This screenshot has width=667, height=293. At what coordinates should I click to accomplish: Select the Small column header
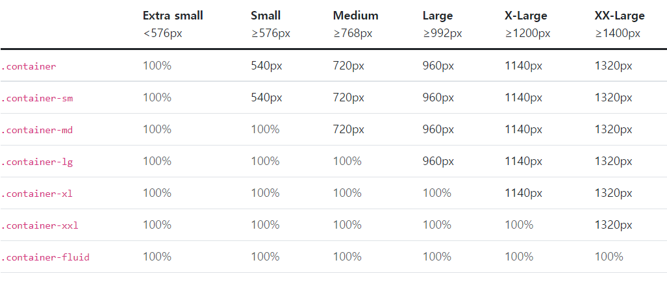(x=266, y=16)
